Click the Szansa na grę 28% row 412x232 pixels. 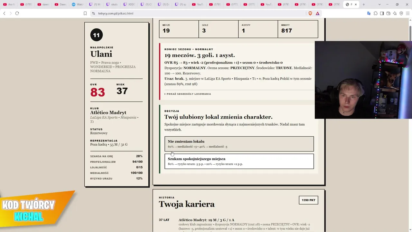pyautogui.click(x=116, y=156)
